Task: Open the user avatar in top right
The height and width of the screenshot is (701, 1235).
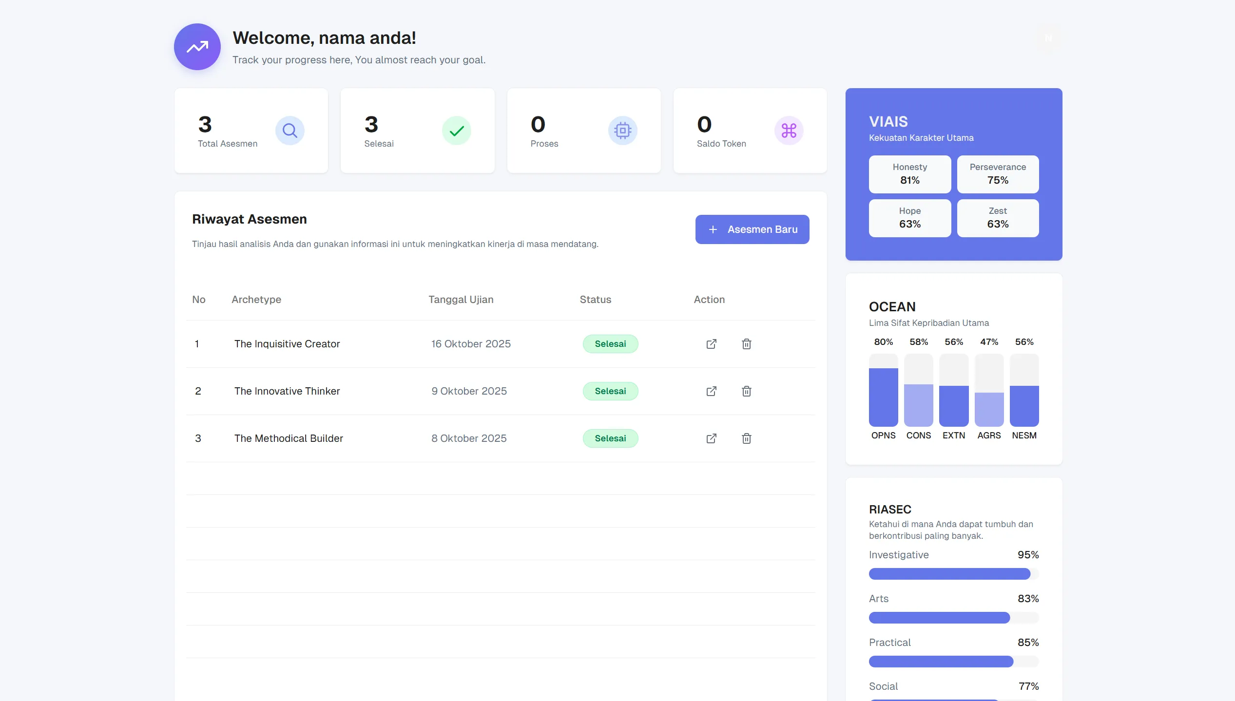Action: [x=1048, y=38]
